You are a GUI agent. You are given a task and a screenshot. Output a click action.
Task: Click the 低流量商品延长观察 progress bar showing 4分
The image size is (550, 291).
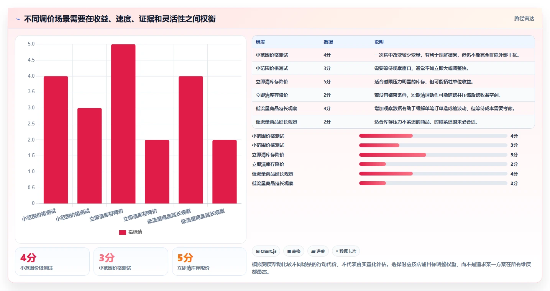(x=433, y=174)
